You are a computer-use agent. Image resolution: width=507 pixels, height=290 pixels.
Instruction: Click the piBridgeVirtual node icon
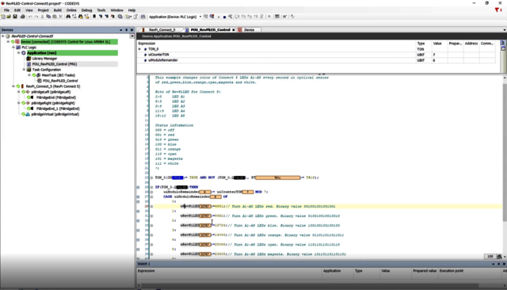28,114
